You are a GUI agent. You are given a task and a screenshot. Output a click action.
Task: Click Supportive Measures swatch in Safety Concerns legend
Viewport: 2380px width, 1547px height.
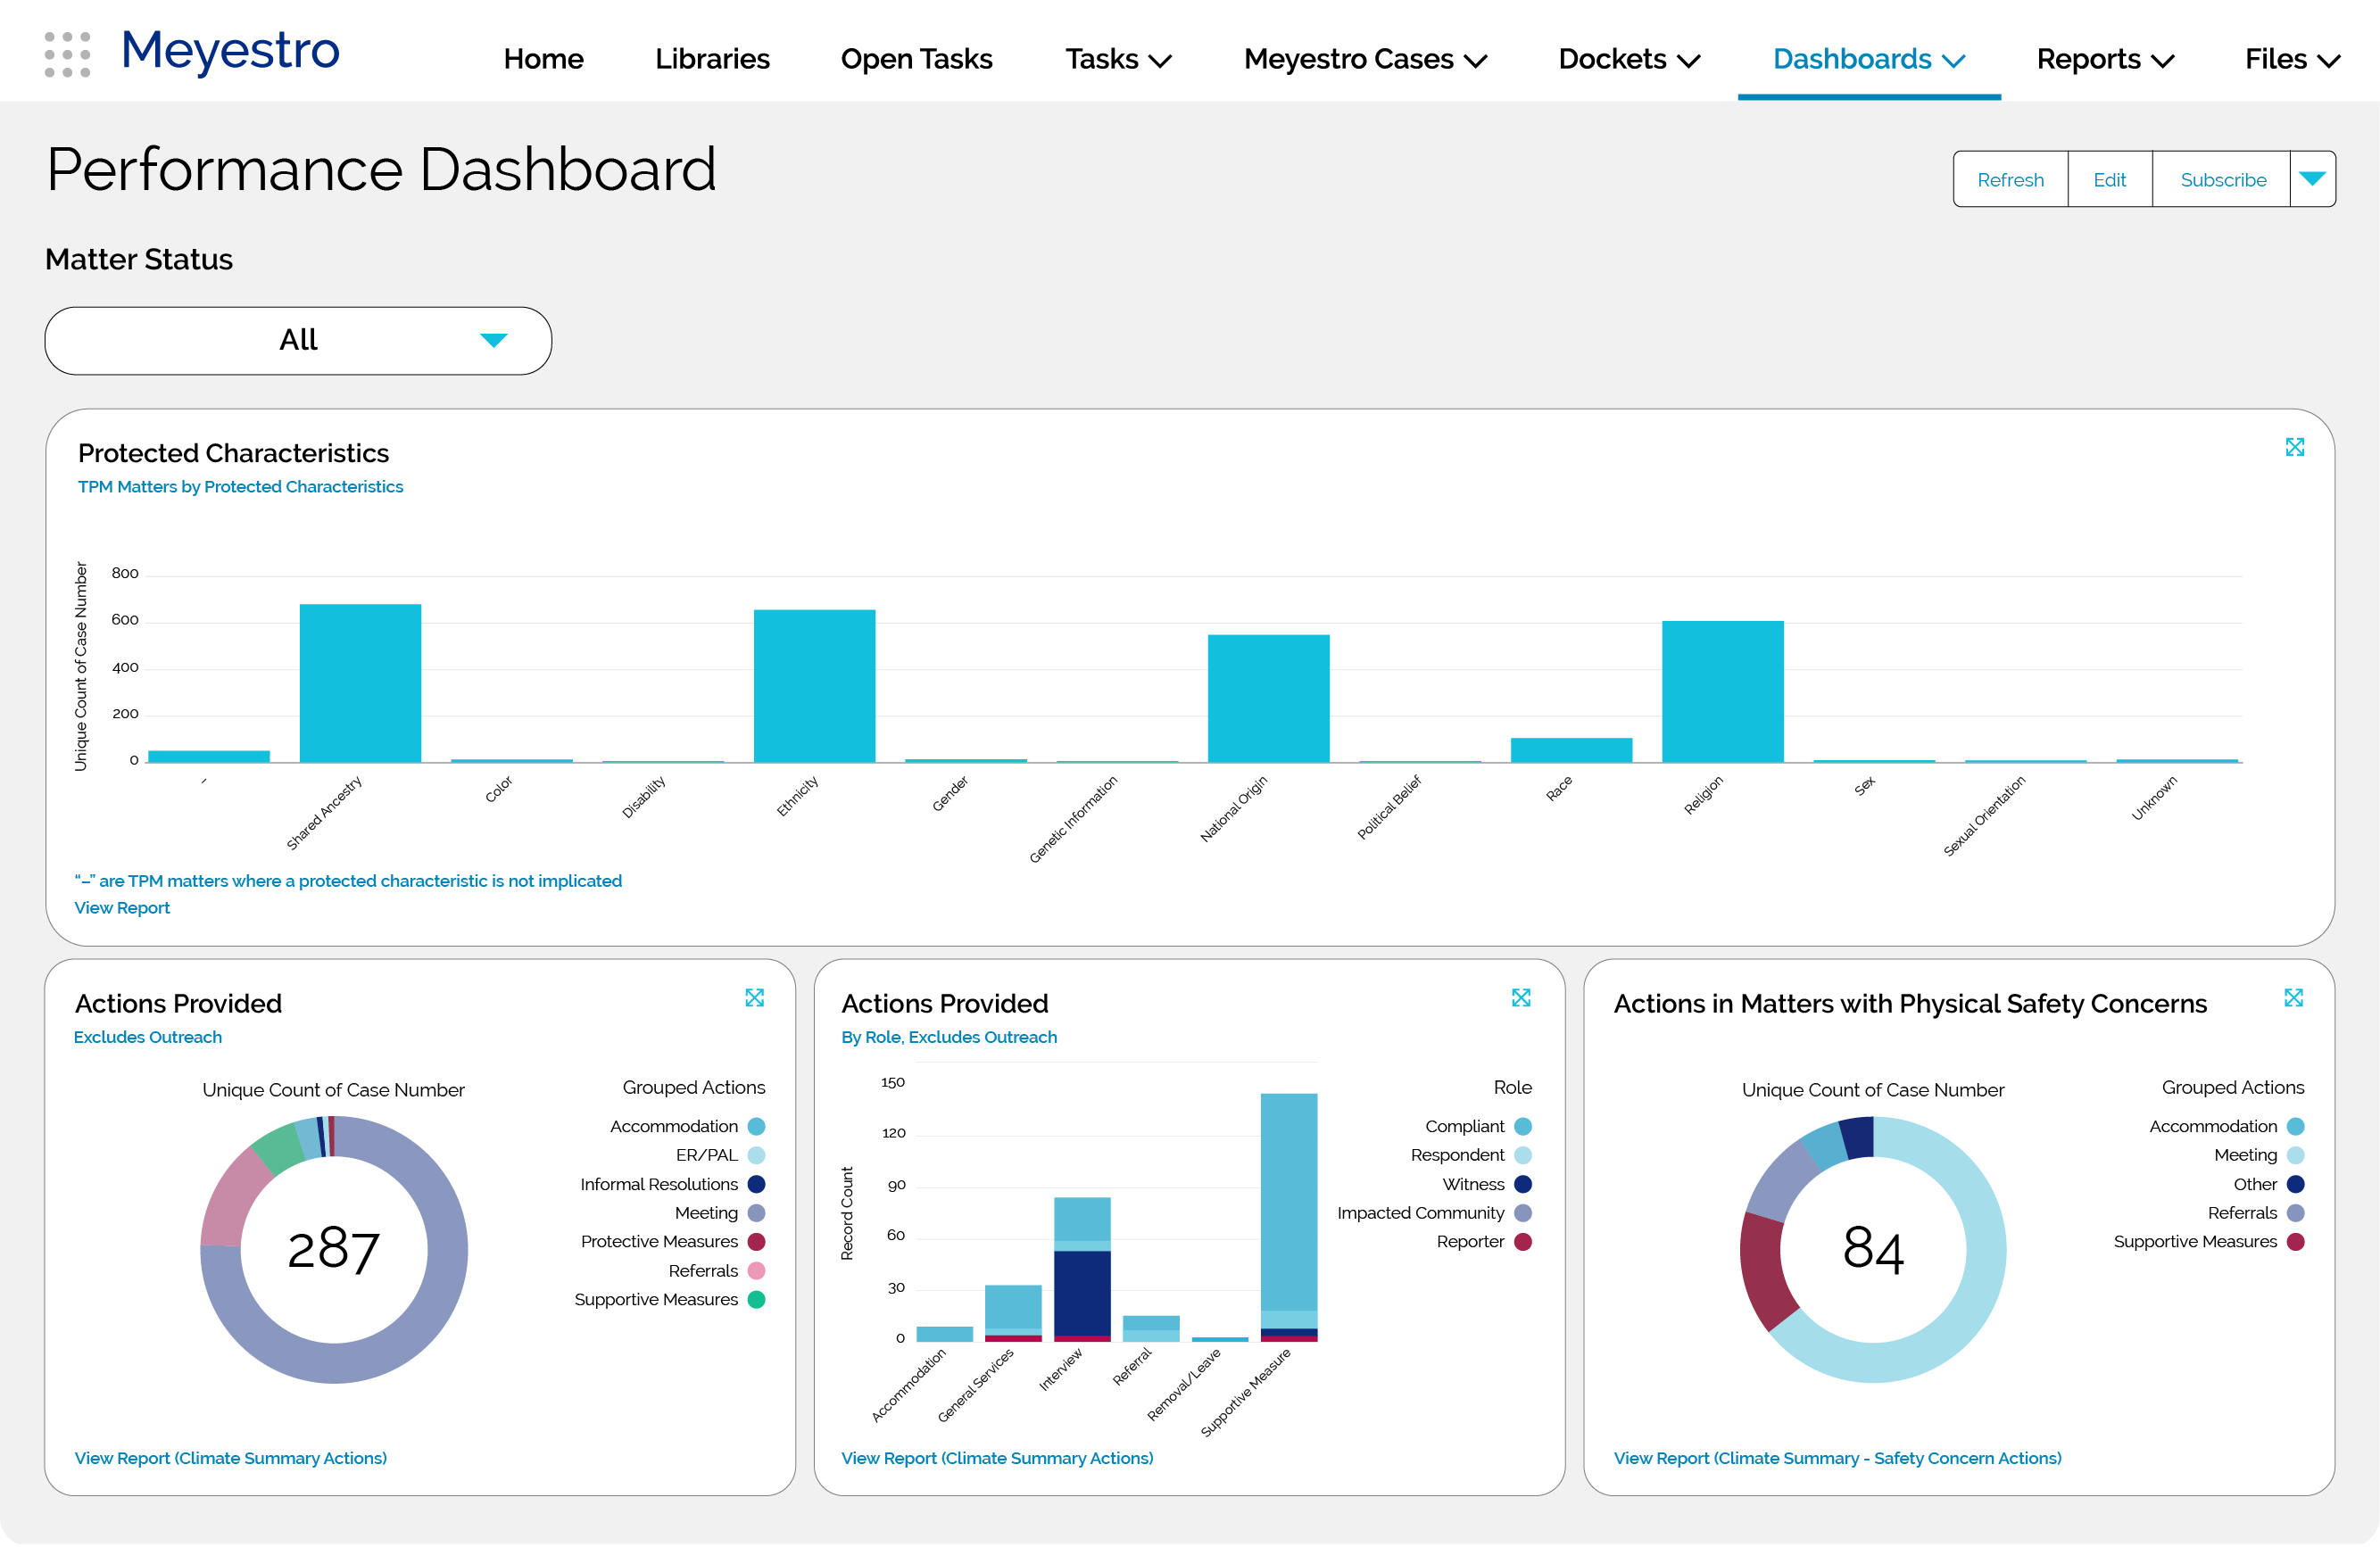2296,1243
